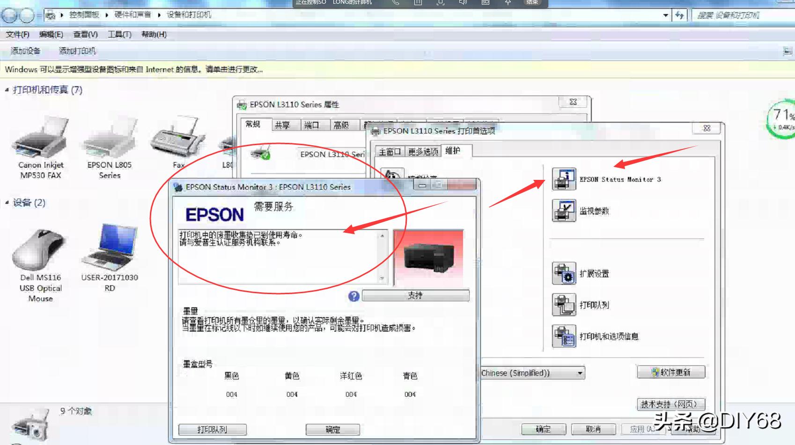Image resolution: width=795 pixels, height=445 pixels.
Task: Open 监视参数 monitoring preferences icon
Action: click(x=565, y=210)
